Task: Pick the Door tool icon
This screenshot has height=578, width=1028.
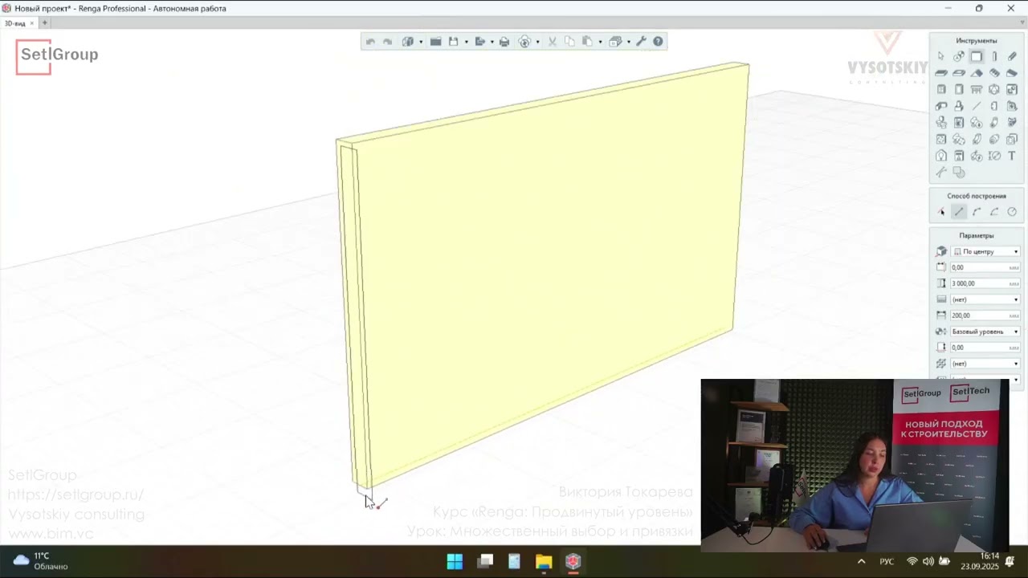Action: 959,89
